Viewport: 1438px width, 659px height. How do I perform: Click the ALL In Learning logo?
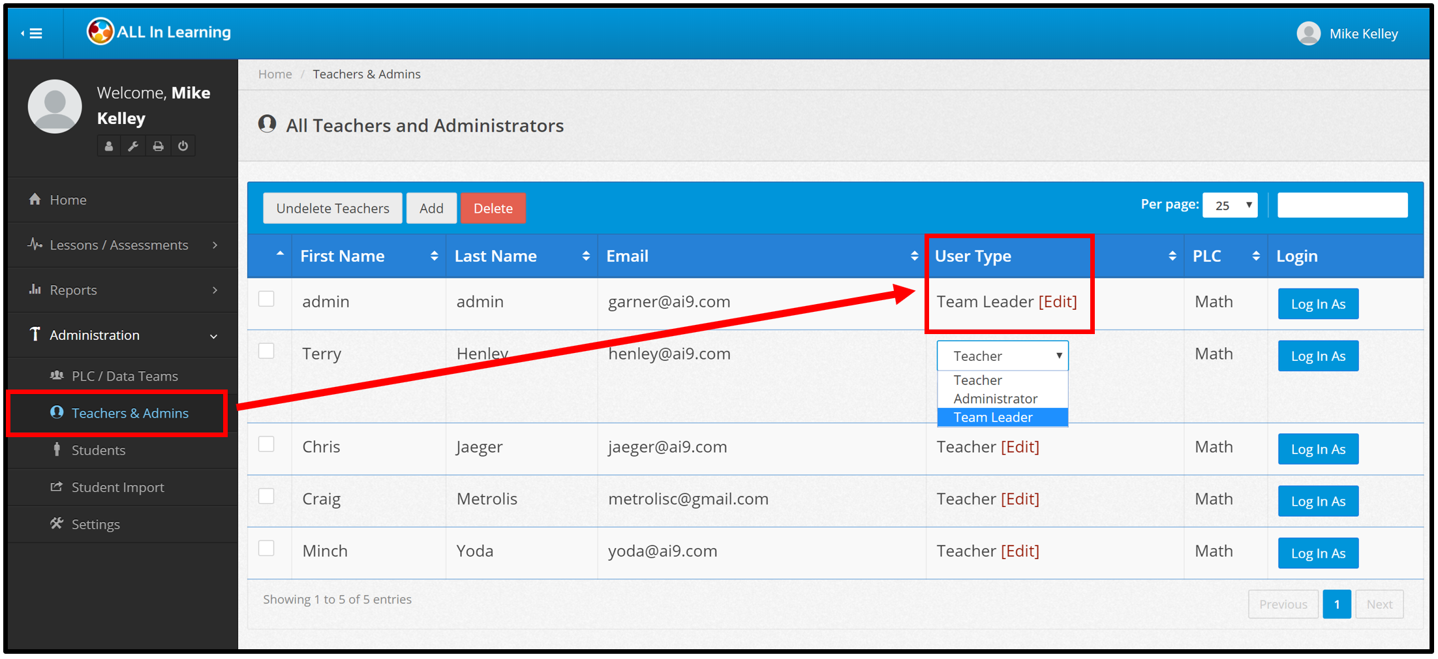pos(159,32)
